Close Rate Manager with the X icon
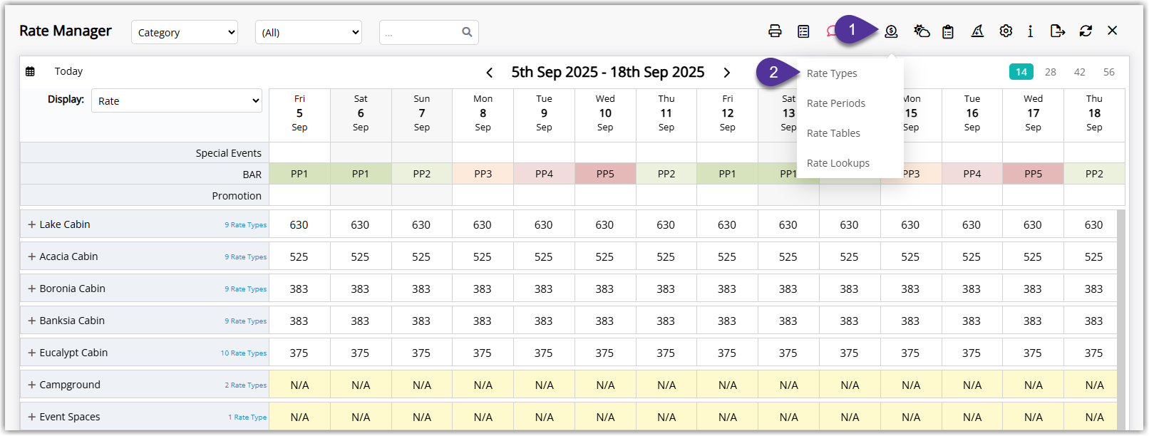 (1112, 31)
